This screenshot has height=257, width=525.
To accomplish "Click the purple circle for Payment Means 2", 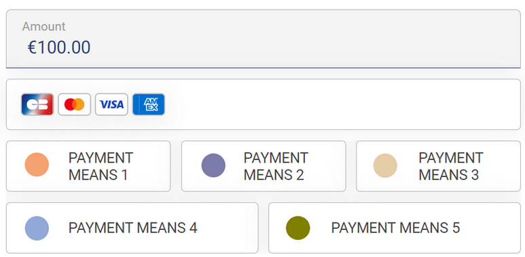I will (x=213, y=165).
